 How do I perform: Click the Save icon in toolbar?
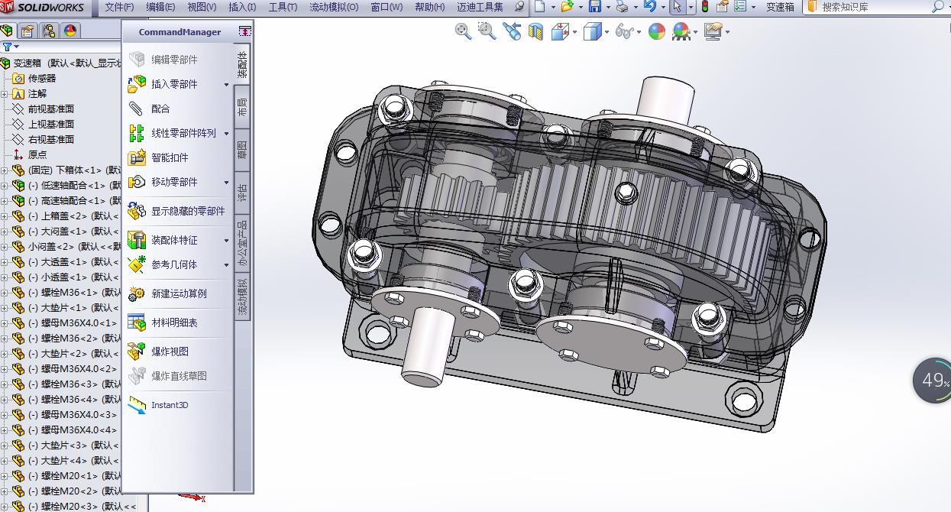point(594,7)
